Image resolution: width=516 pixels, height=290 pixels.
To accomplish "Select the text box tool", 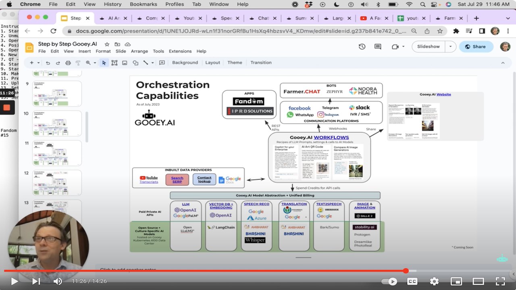I will pos(114,63).
